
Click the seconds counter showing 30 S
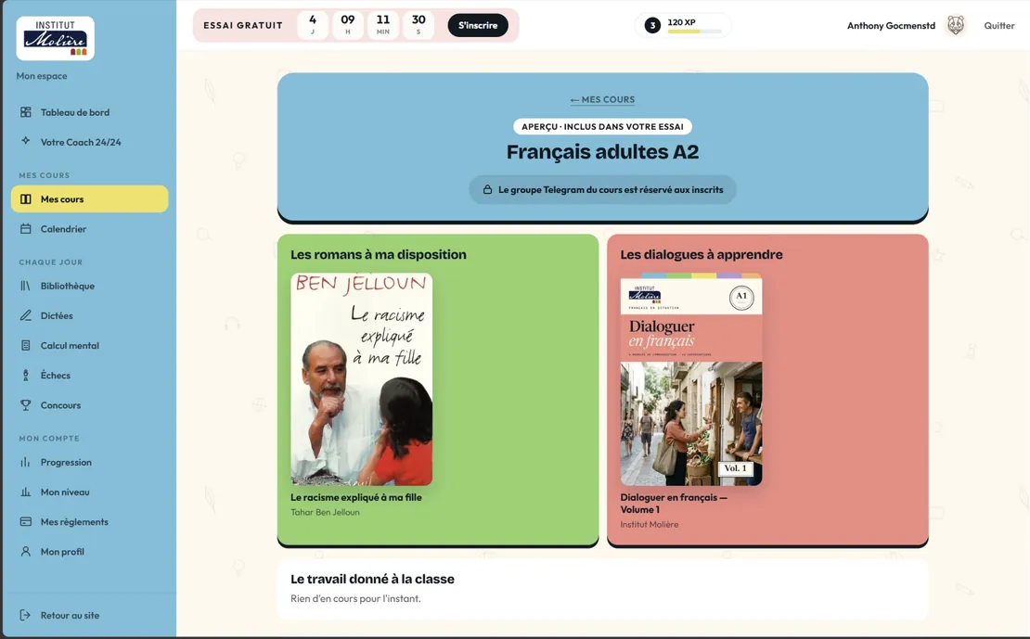418,25
